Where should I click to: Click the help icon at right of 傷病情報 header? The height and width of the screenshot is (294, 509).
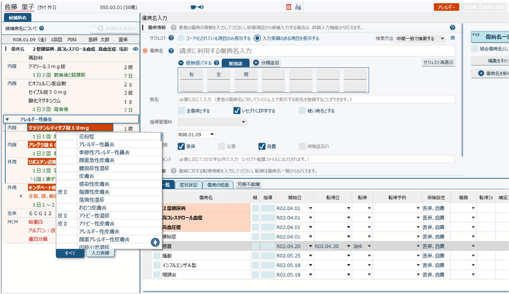coord(452,28)
